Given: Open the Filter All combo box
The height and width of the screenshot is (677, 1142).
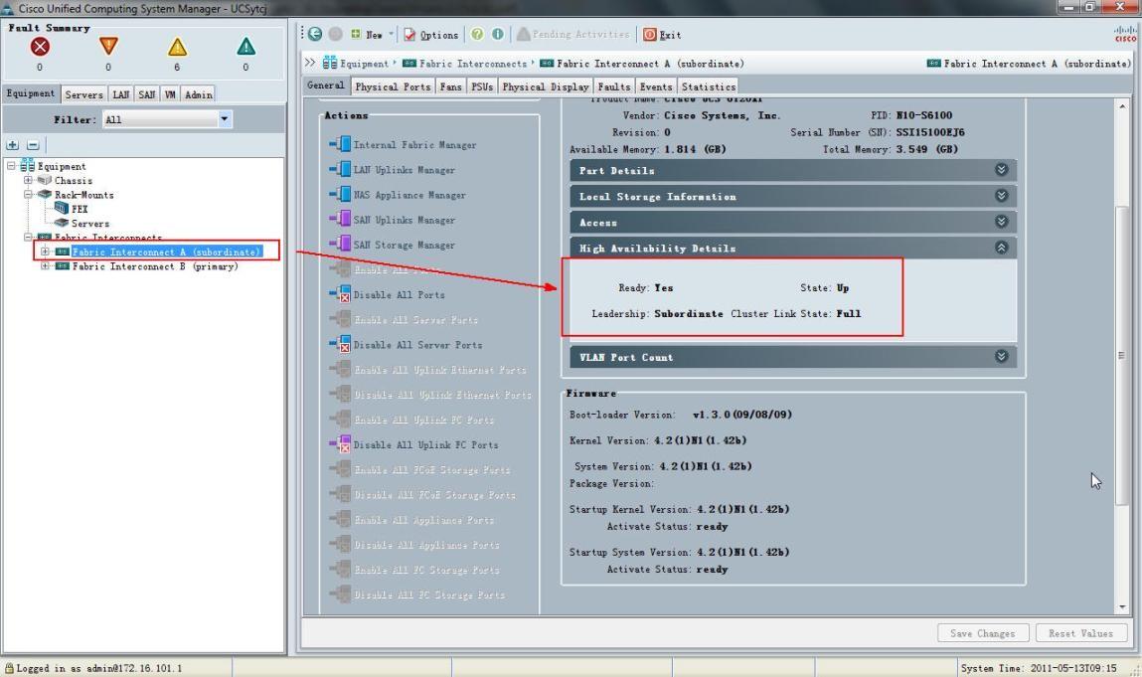Looking at the screenshot, I should (x=168, y=118).
